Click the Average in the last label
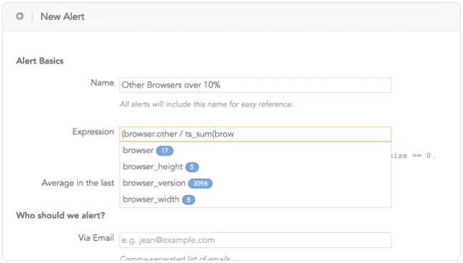The image size is (463, 263). click(x=77, y=183)
